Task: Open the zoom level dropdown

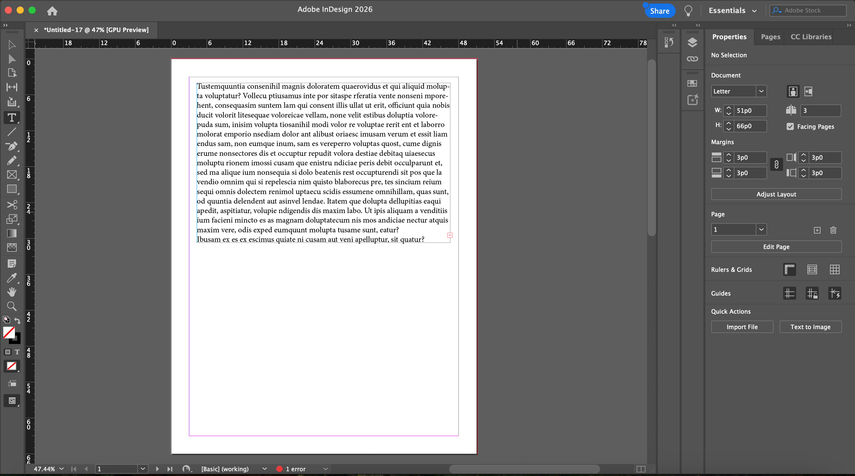Action: coord(61,469)
